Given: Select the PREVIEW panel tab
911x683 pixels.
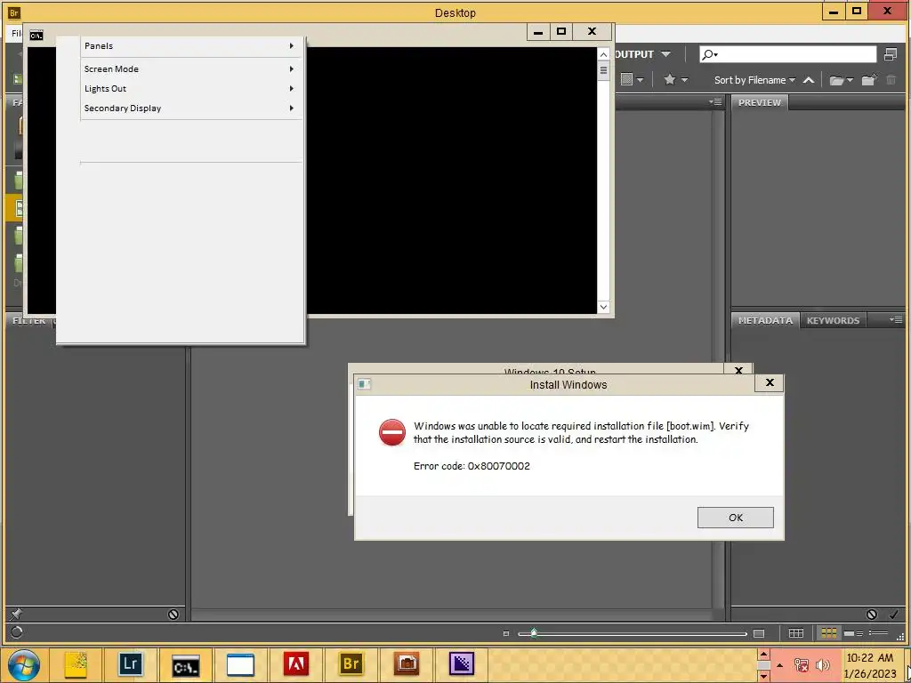Looking at the screenshot, I should click(760, 102).
